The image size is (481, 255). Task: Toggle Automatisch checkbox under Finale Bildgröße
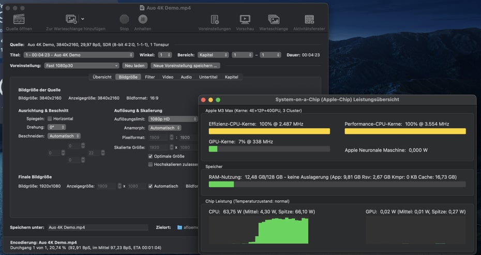click(x=151, y=186)
